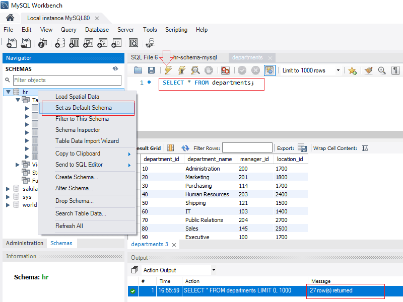The width and height of the screenshot is (403, 302).
Task: Save the SQL script to file
Action: point(151,70)
